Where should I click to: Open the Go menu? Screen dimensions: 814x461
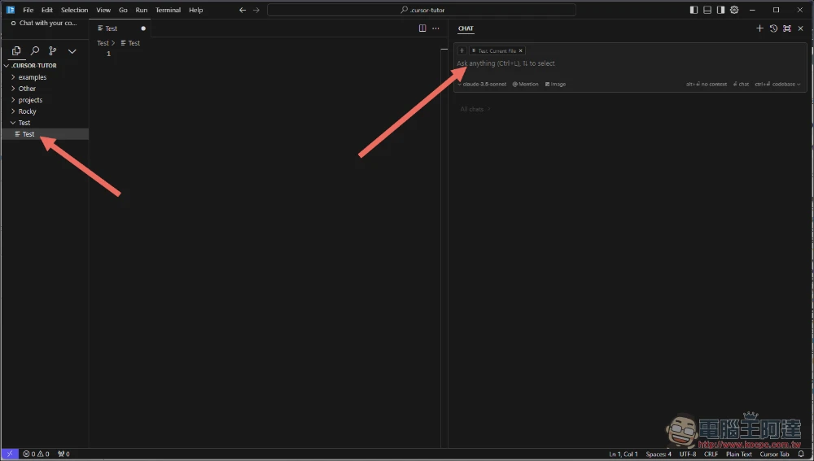click(123, 10)
